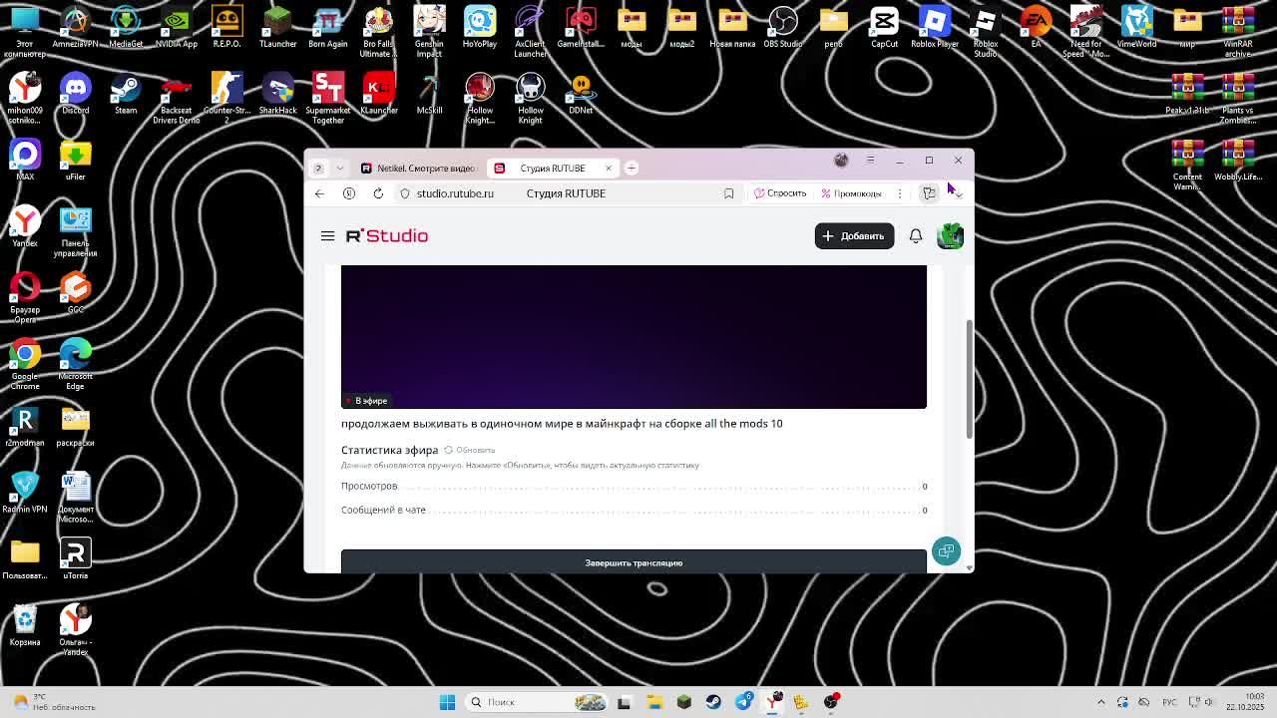The image size is (1277, 718).
Task: Click the Yandex home button in the toolbar
Action: pos(349,193)
